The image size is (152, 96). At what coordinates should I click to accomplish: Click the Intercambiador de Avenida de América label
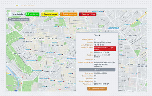pyautogui.click(x=113, y=28)
